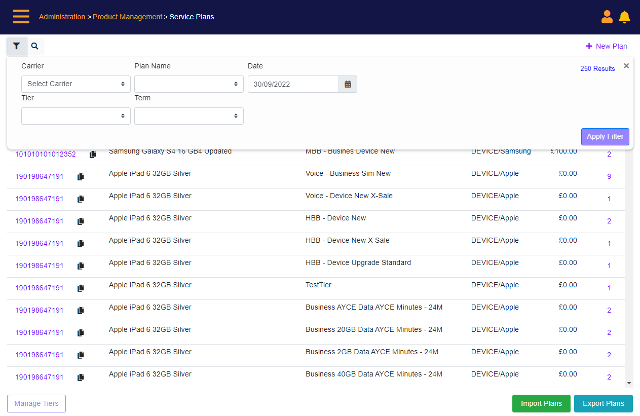This screenshot has width=640, height=416.
Task: Copy icon for Business 40GB Data row
Action: pos(81,377)
